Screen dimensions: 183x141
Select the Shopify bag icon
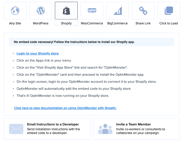pyautogui.click(x=66, y=11)
